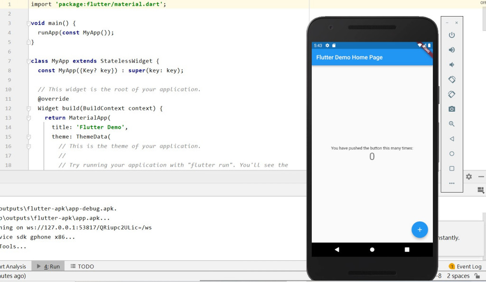Lower emulator volume with volume down icon
The height and width of the screenshot is (282, 486).
click(452, 64)
